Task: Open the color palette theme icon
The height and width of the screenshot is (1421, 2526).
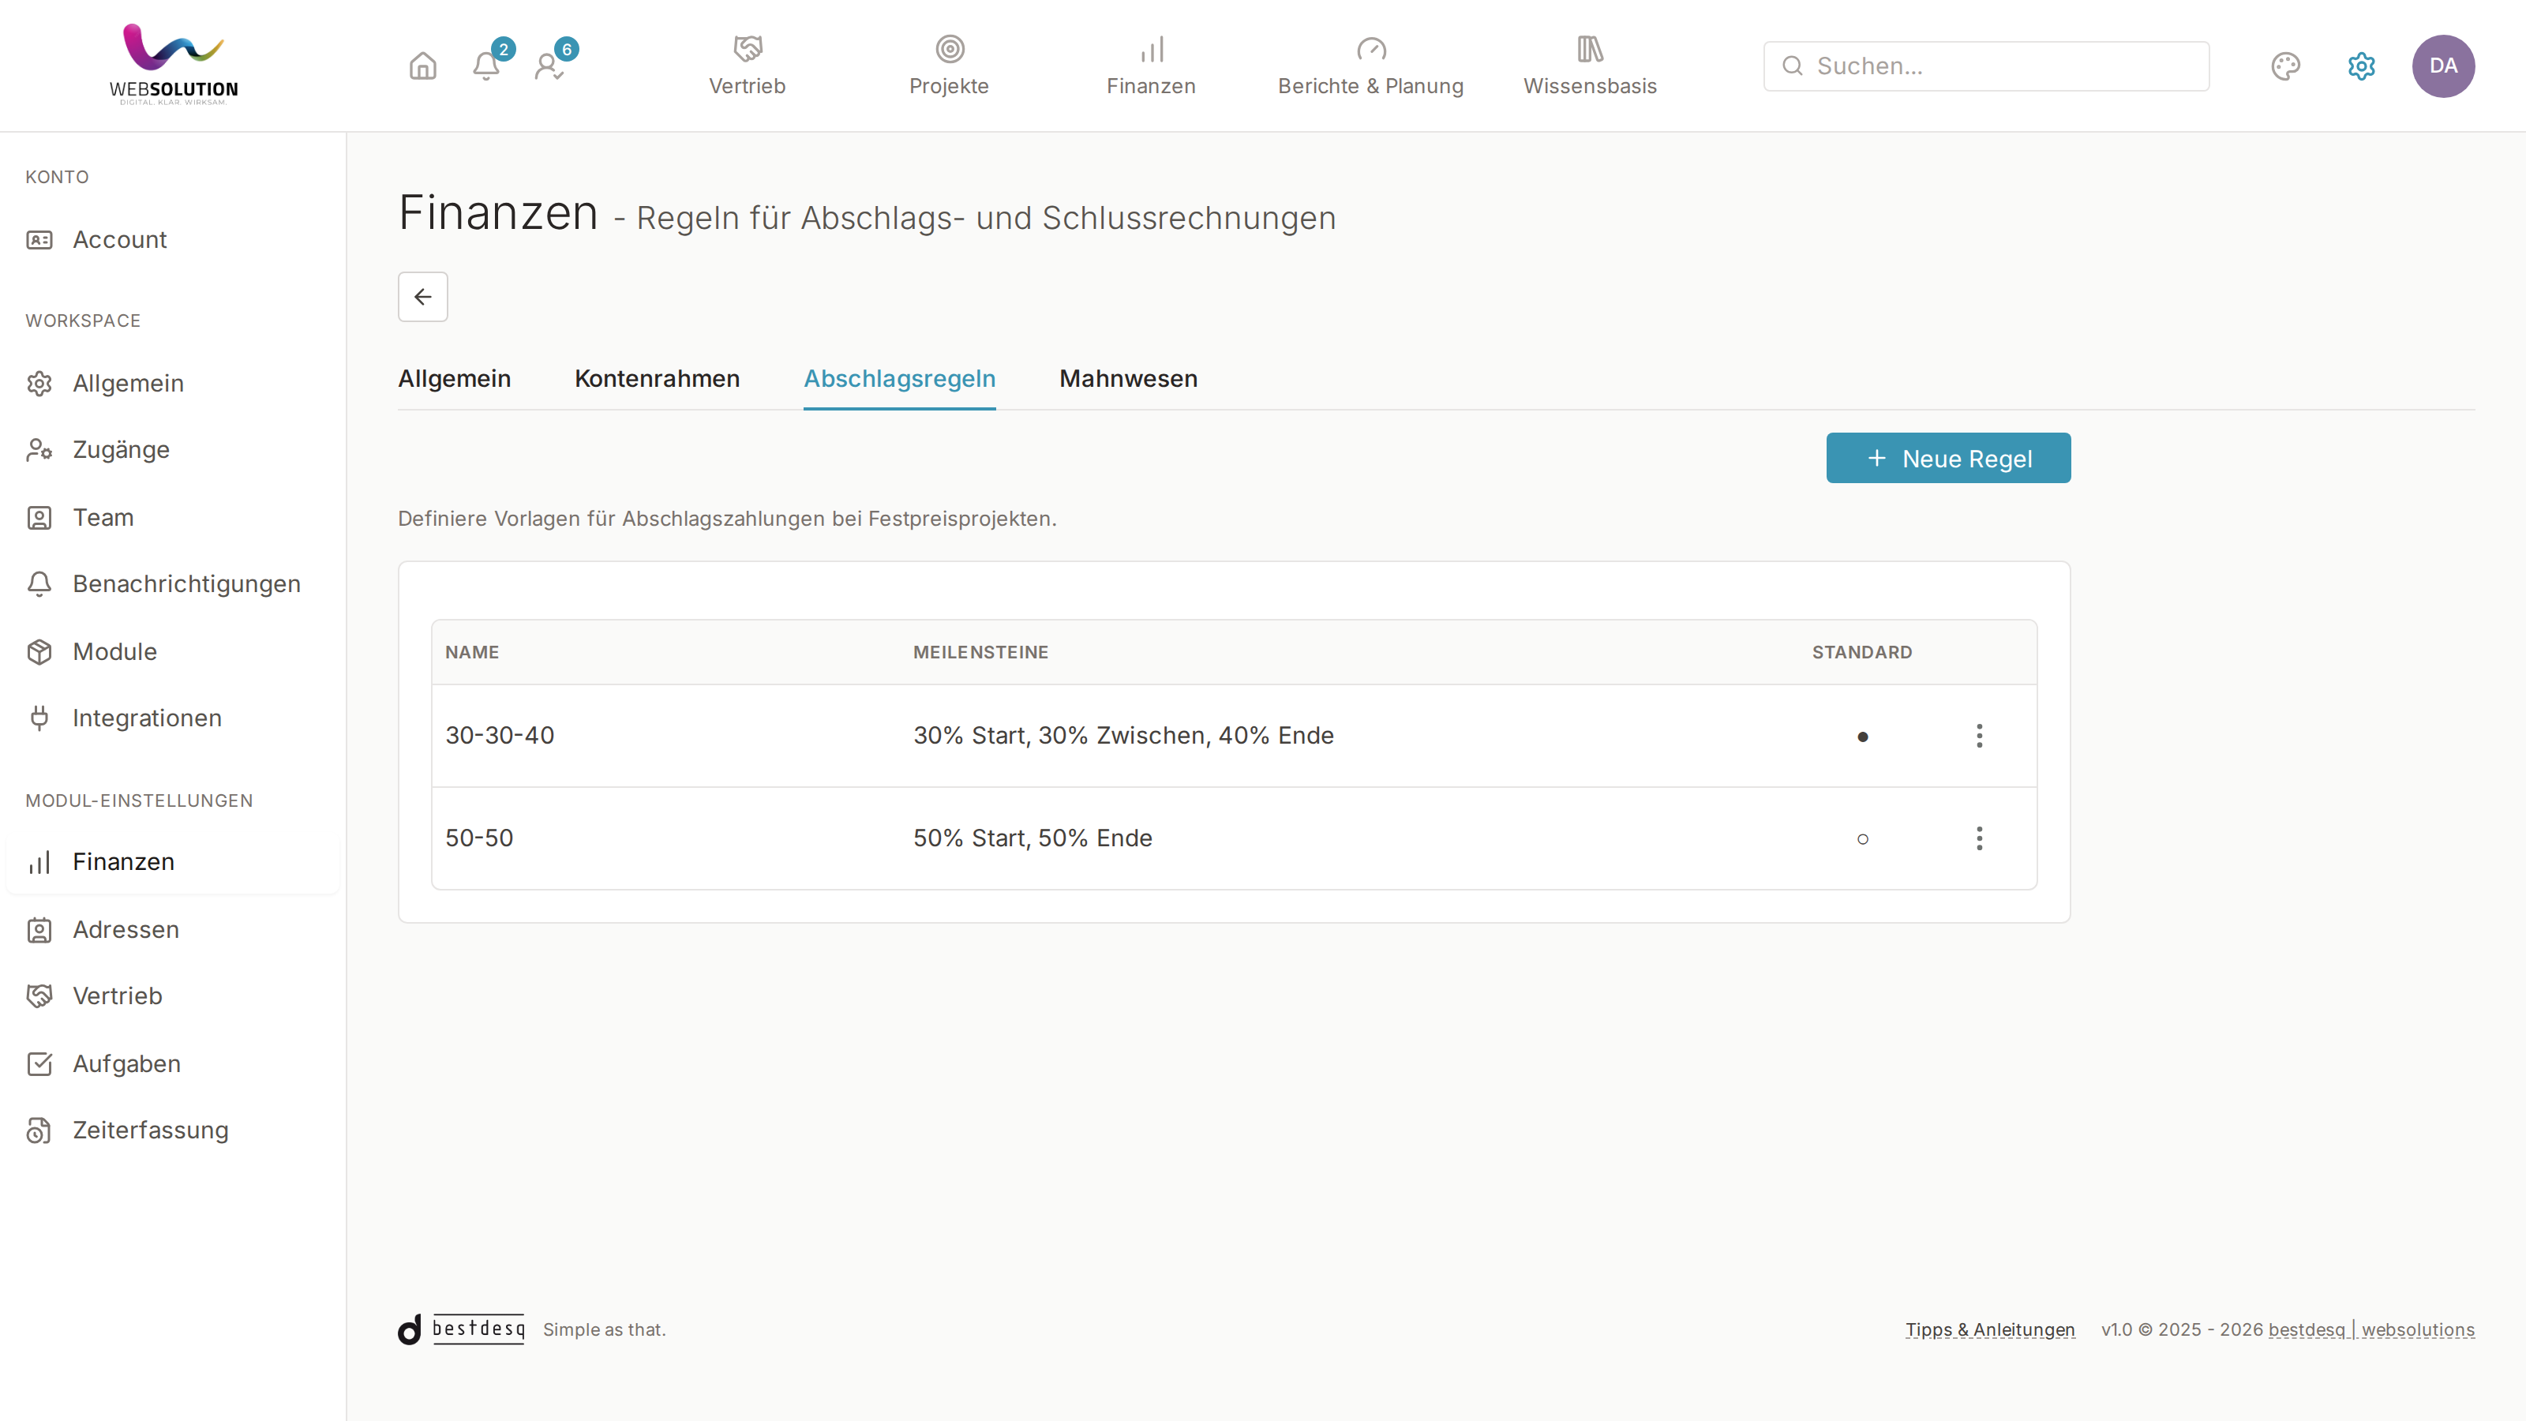Action: click(2286, 66)
